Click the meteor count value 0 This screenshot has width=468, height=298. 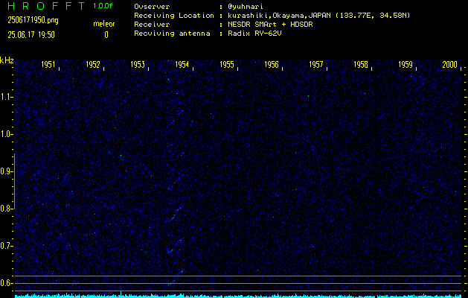[x=106, y=35]
